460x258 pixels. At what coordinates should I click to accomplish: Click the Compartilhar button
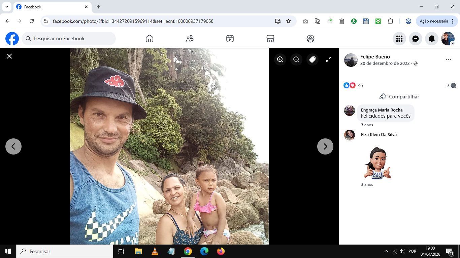click(x=399, y=96)
